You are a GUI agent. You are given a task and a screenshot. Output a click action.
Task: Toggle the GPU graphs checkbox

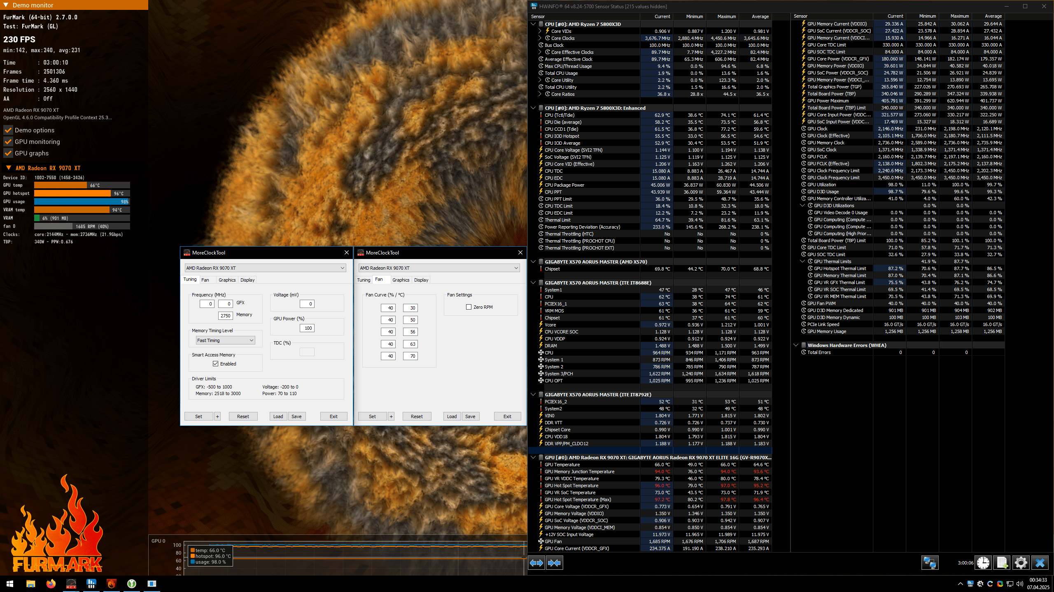8,153
